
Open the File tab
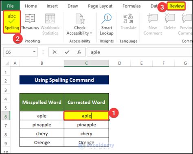[x=10, y=6]
